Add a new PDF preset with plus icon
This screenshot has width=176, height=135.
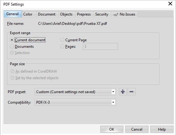[123, 92]
